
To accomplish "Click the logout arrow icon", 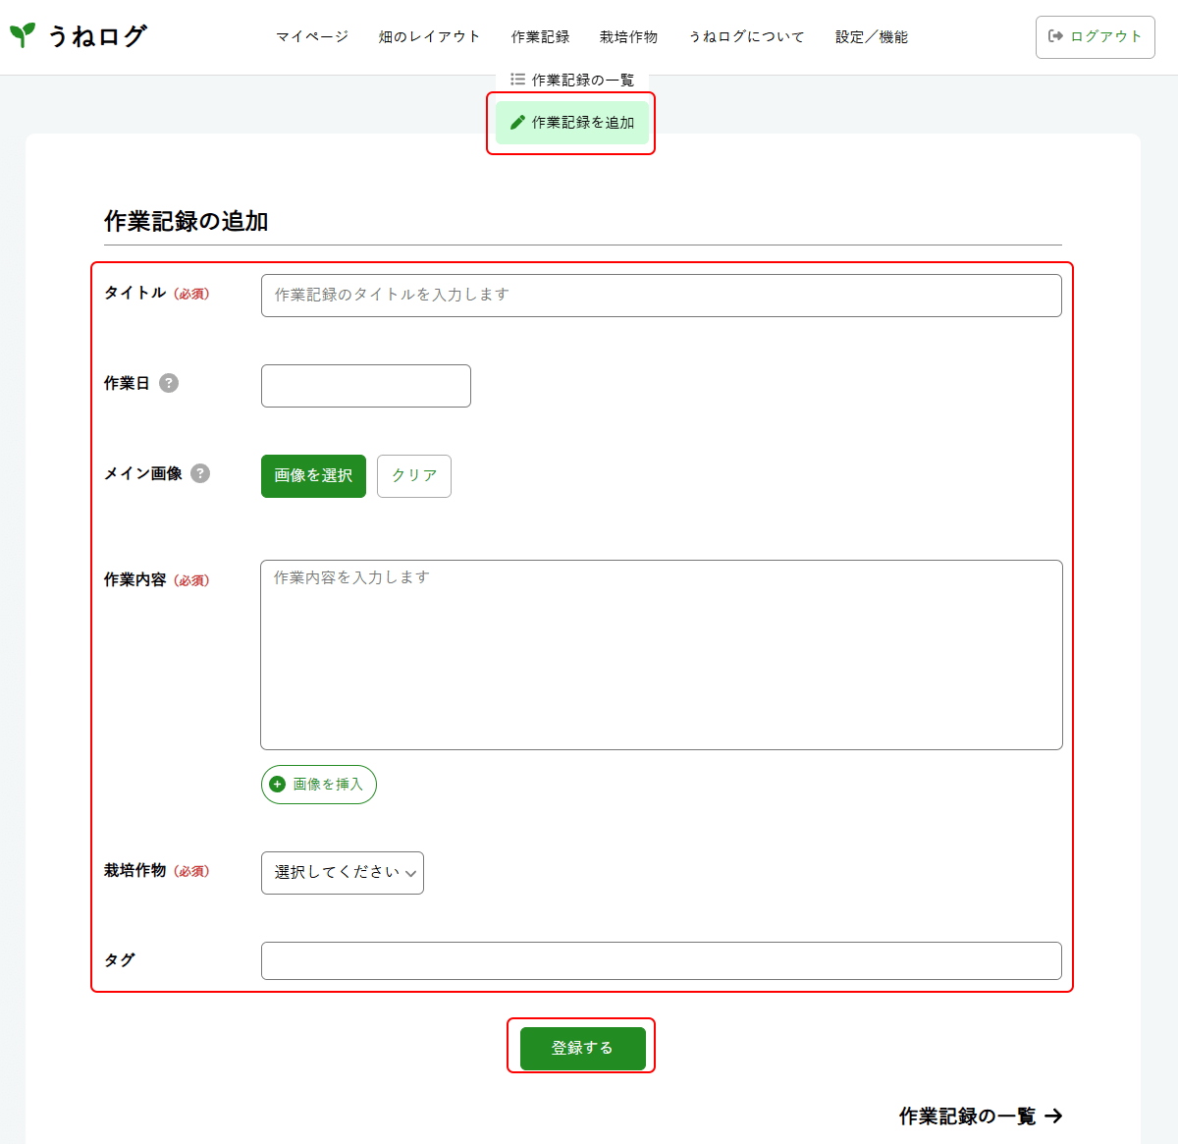I will click(x=1056, y=36).
